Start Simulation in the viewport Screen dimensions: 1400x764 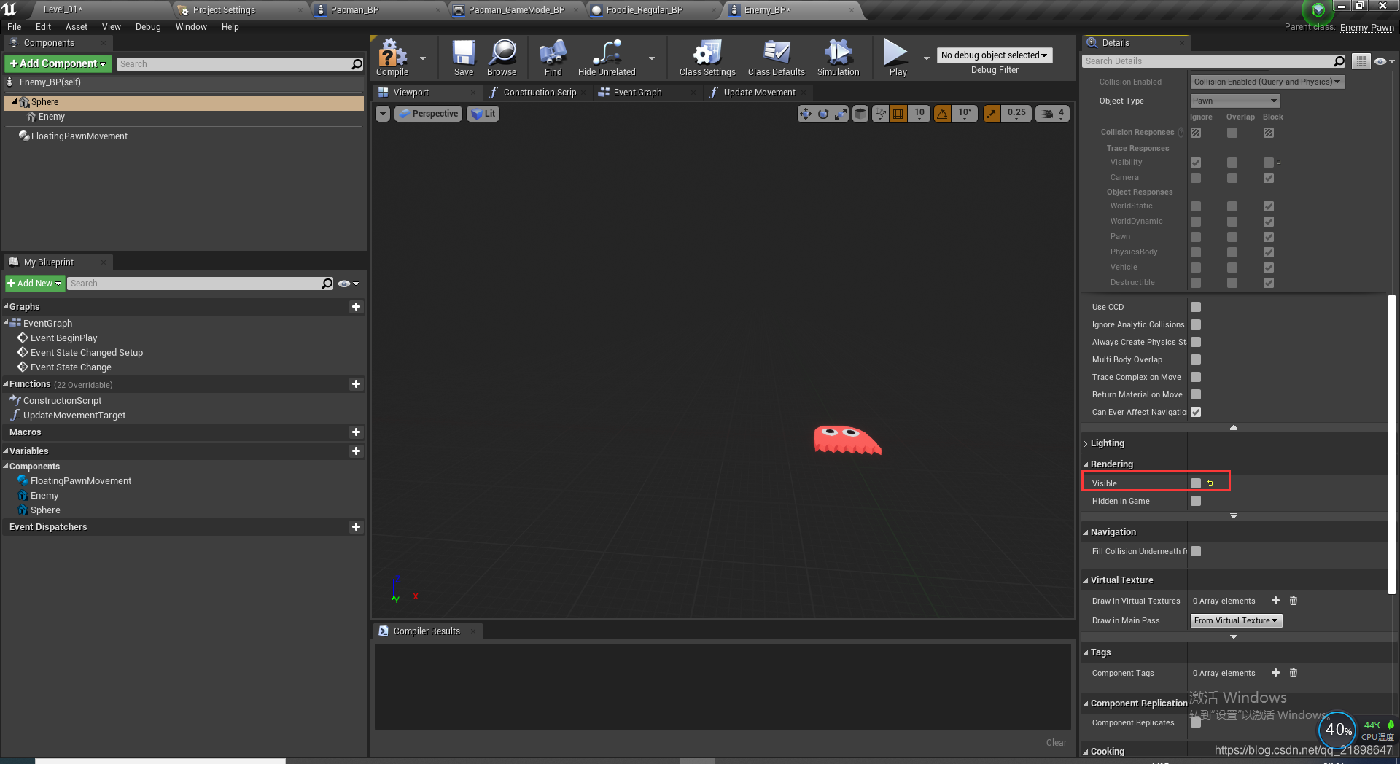(839, 58)
